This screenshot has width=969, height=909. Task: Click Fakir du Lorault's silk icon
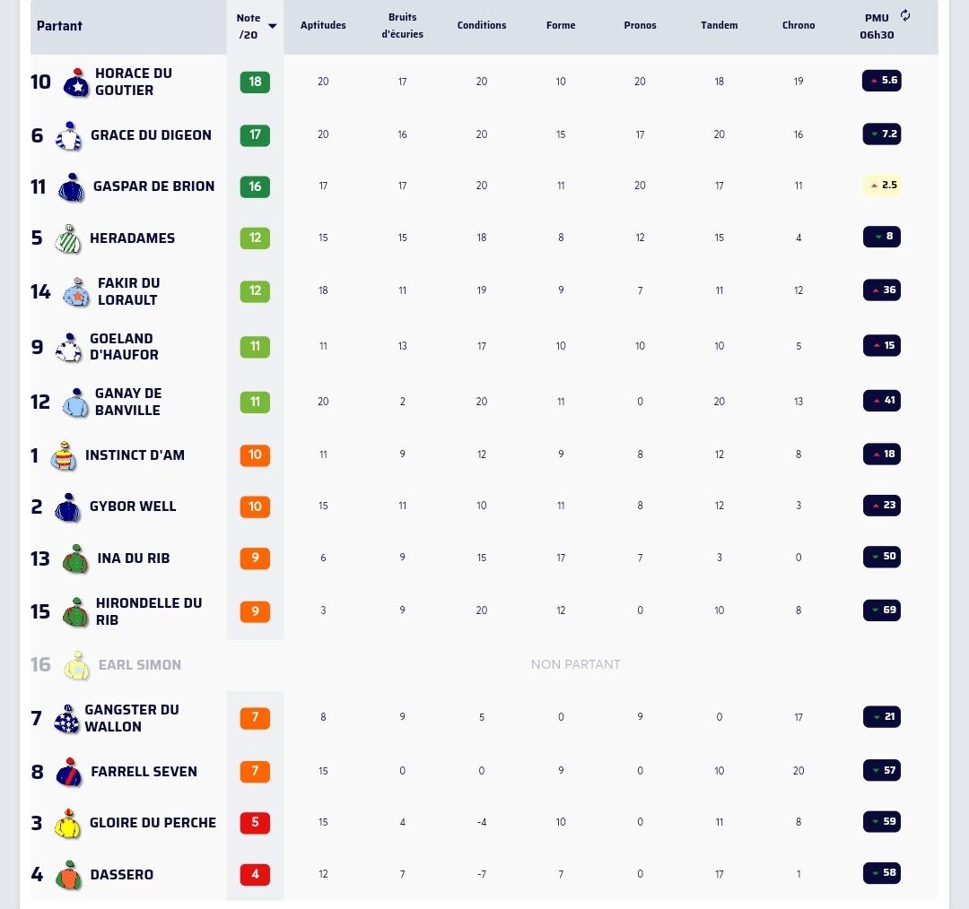76,292
